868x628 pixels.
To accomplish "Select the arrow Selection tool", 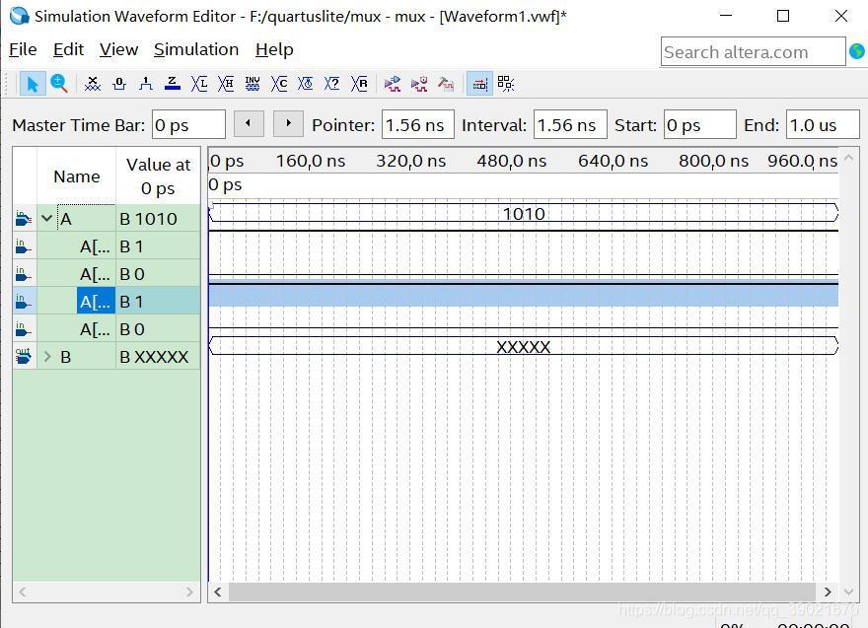I will tap(33, 84).
